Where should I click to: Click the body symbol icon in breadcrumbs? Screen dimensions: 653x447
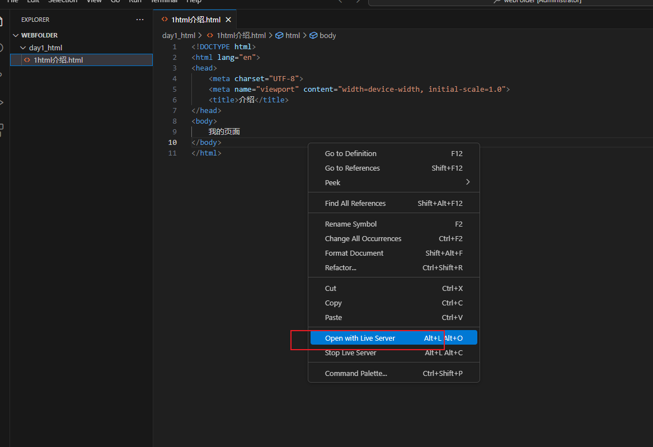pos(314,35)
